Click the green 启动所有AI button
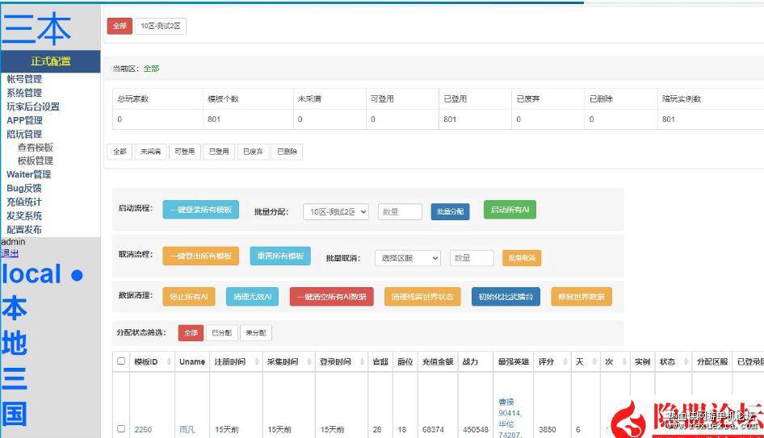Viewport: 764px width, 438px height. pos(510,210)
